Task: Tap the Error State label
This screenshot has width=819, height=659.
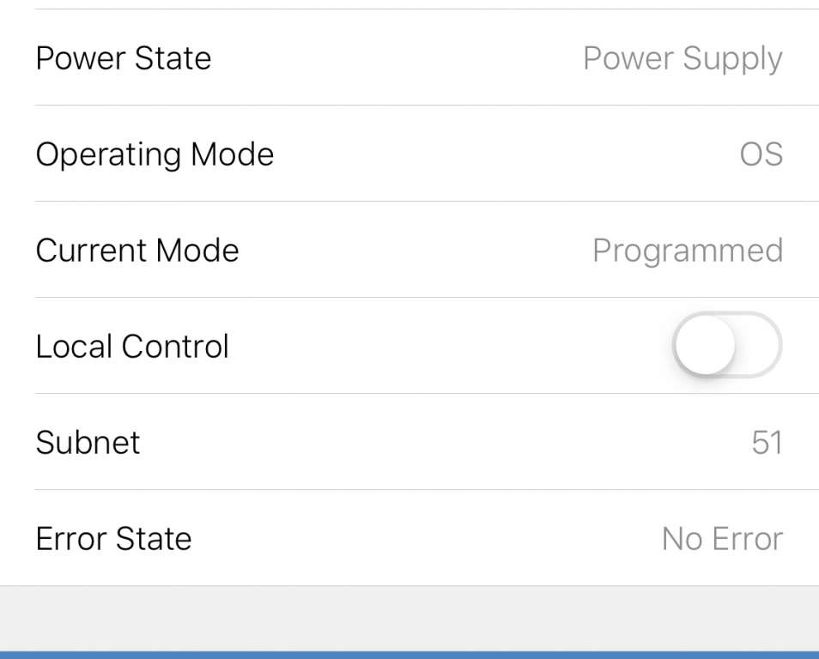Action: click(x=113, y=539)
